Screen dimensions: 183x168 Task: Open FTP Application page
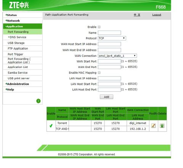[x=18, y=48]
